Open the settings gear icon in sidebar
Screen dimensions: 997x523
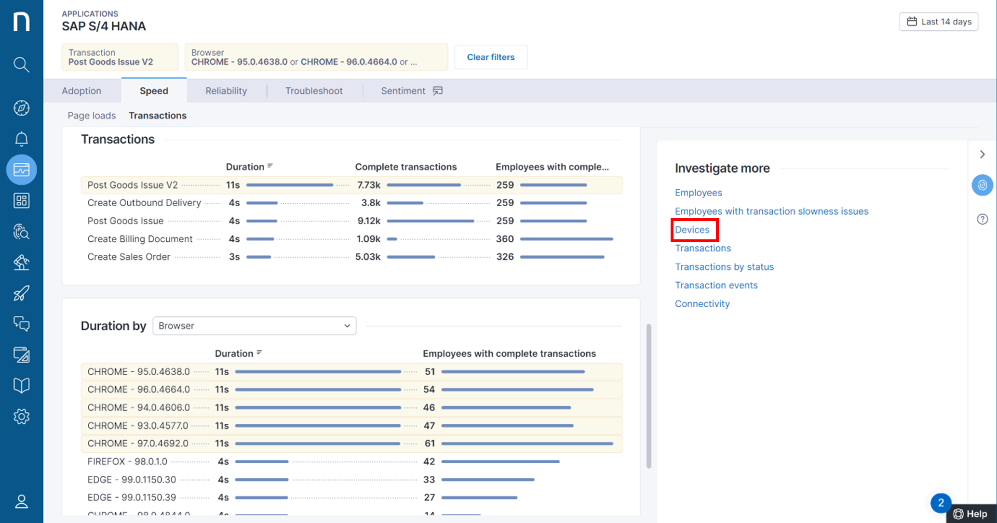tap(21, 417)
